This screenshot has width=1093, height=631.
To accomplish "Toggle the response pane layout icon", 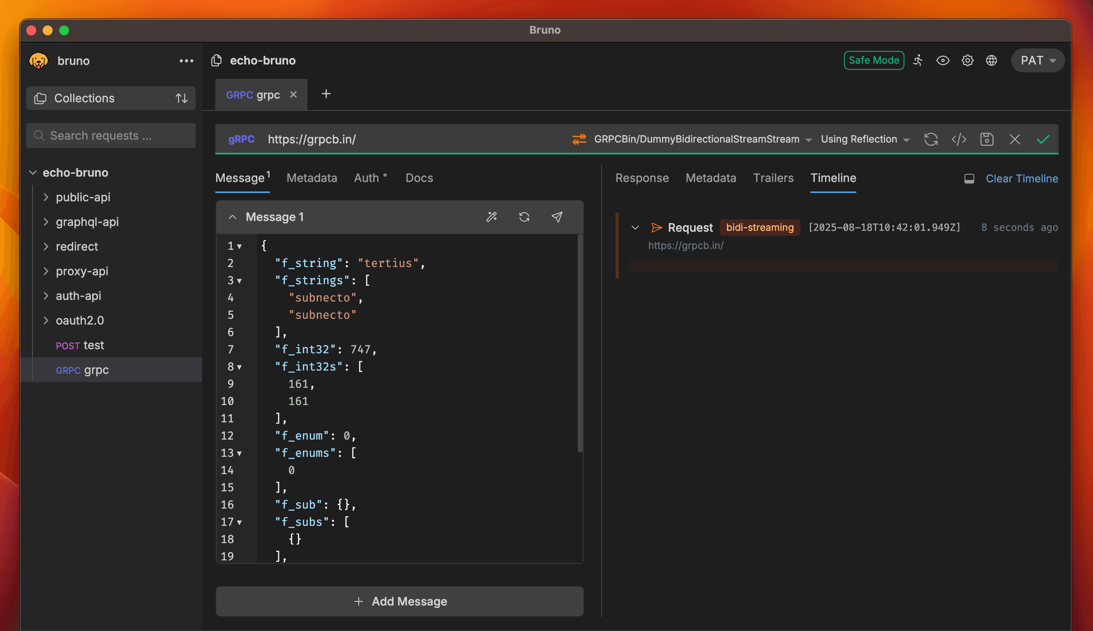I will tap(969, 179).
